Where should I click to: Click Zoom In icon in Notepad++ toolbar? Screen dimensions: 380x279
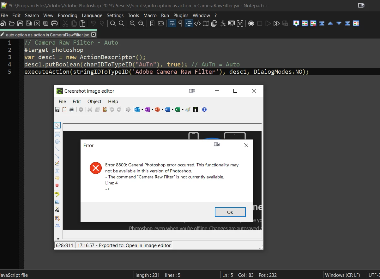[x=133, y=23]
